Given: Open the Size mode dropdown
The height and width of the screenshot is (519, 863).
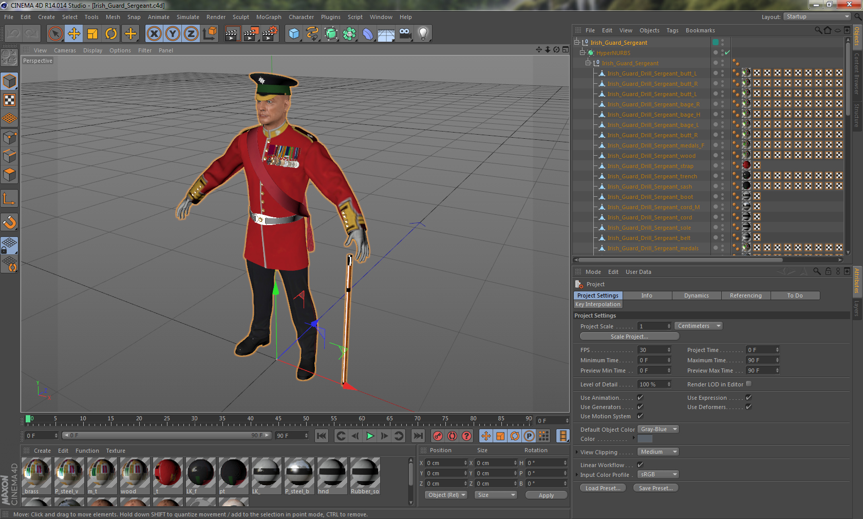Looking at the screenshot, I should (x=495, y=495).
